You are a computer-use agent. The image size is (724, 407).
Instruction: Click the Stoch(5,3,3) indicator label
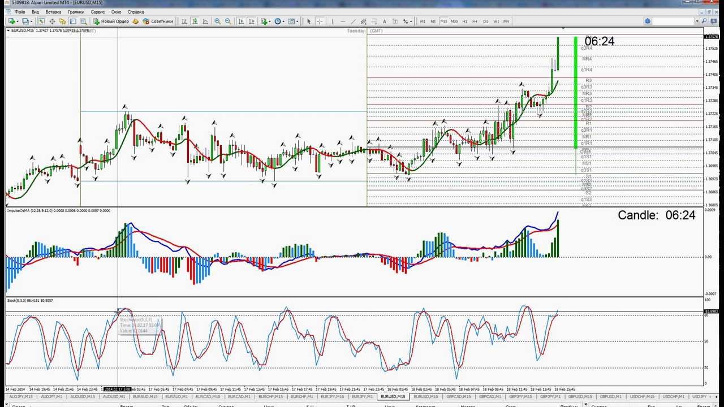[29, 300]
